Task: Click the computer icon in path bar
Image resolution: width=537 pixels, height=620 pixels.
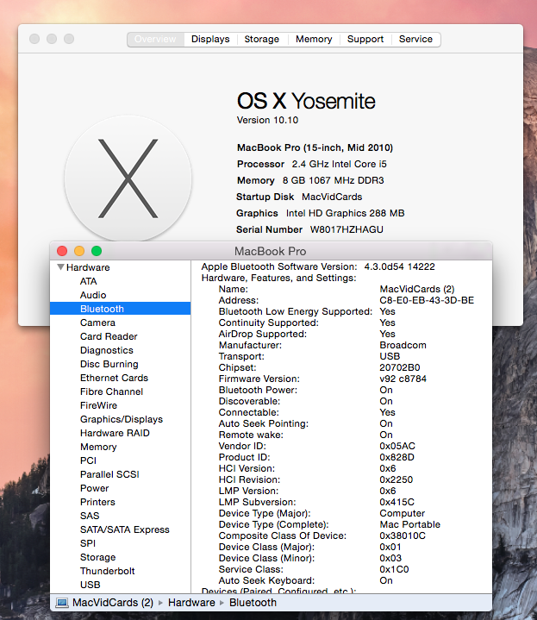Action: 62,603
